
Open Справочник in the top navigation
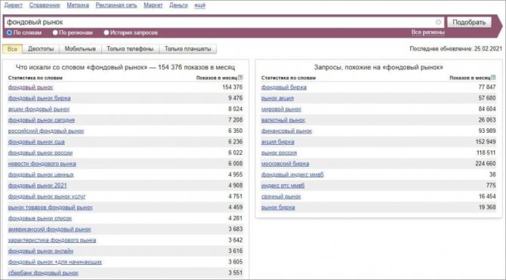45,5
